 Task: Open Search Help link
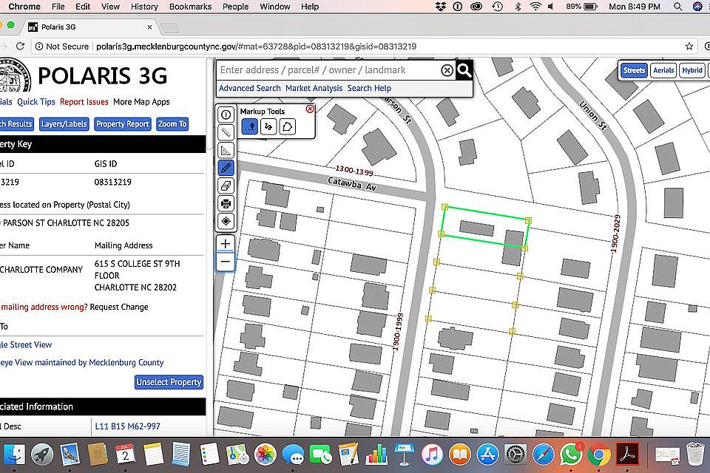coord(369,88)
